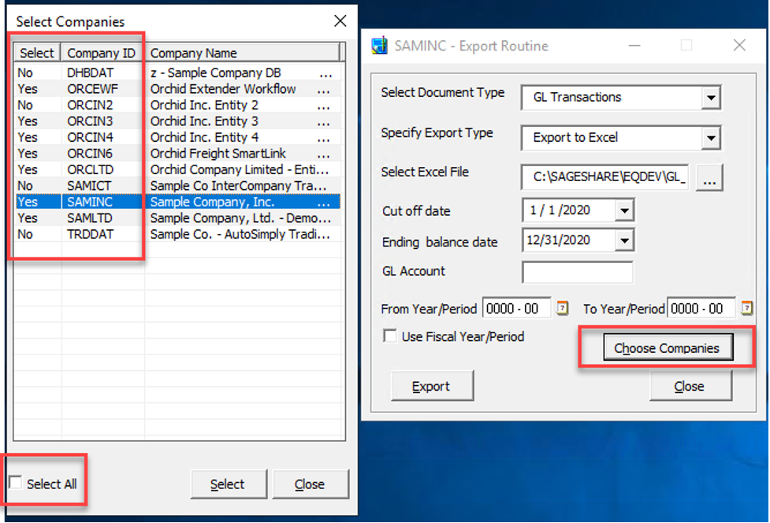
Task: Open the Specify Export Type dropdown
Action: [x=711, y=138]
